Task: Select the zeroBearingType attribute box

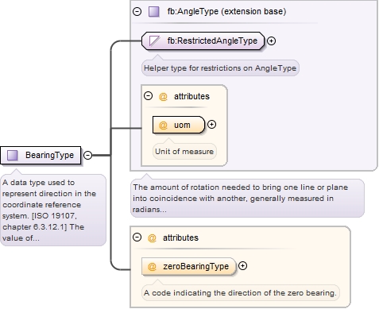Action: coord(188,266)
